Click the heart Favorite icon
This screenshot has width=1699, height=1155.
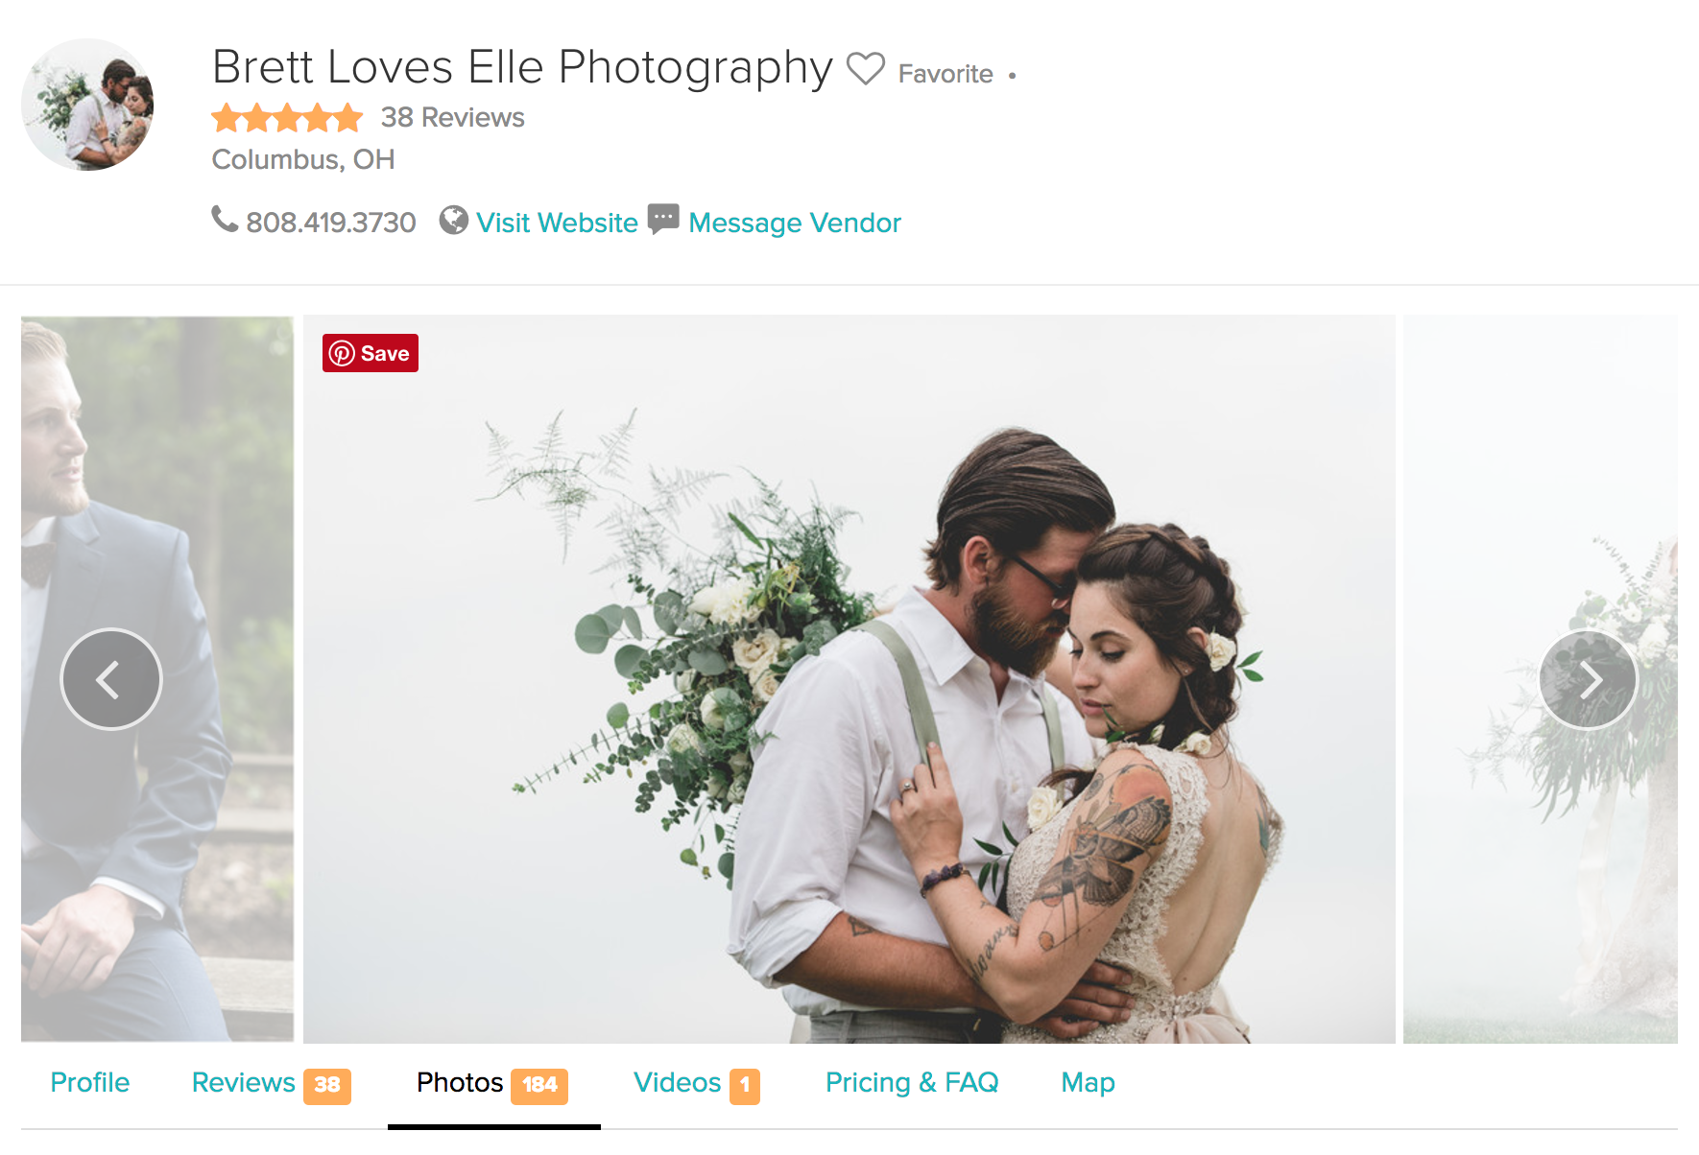pos(865,69)
